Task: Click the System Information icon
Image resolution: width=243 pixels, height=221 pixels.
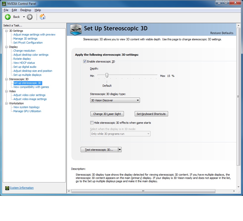Action: pyautogui.click(x=7, y=188)
